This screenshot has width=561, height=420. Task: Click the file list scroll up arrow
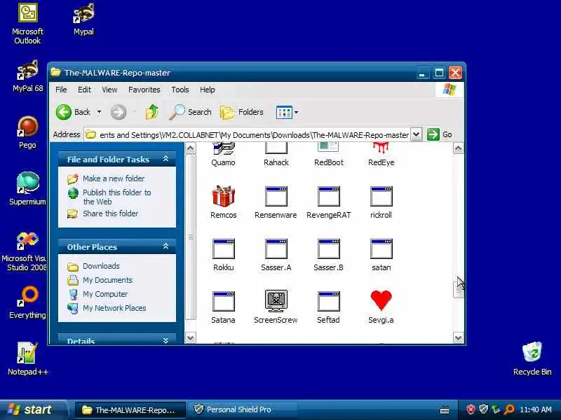[x=459, y=148]
